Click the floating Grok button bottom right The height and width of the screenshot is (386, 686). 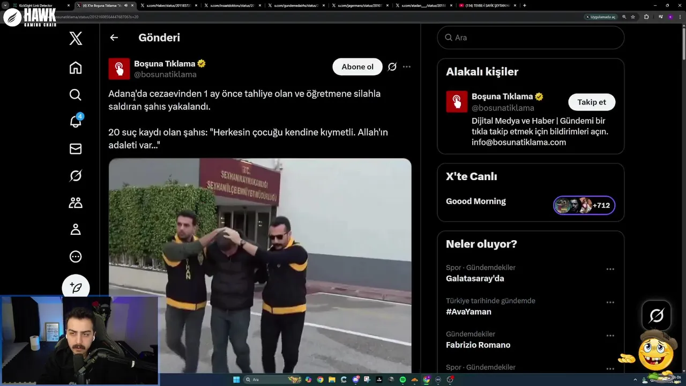[x=657, y=316]
